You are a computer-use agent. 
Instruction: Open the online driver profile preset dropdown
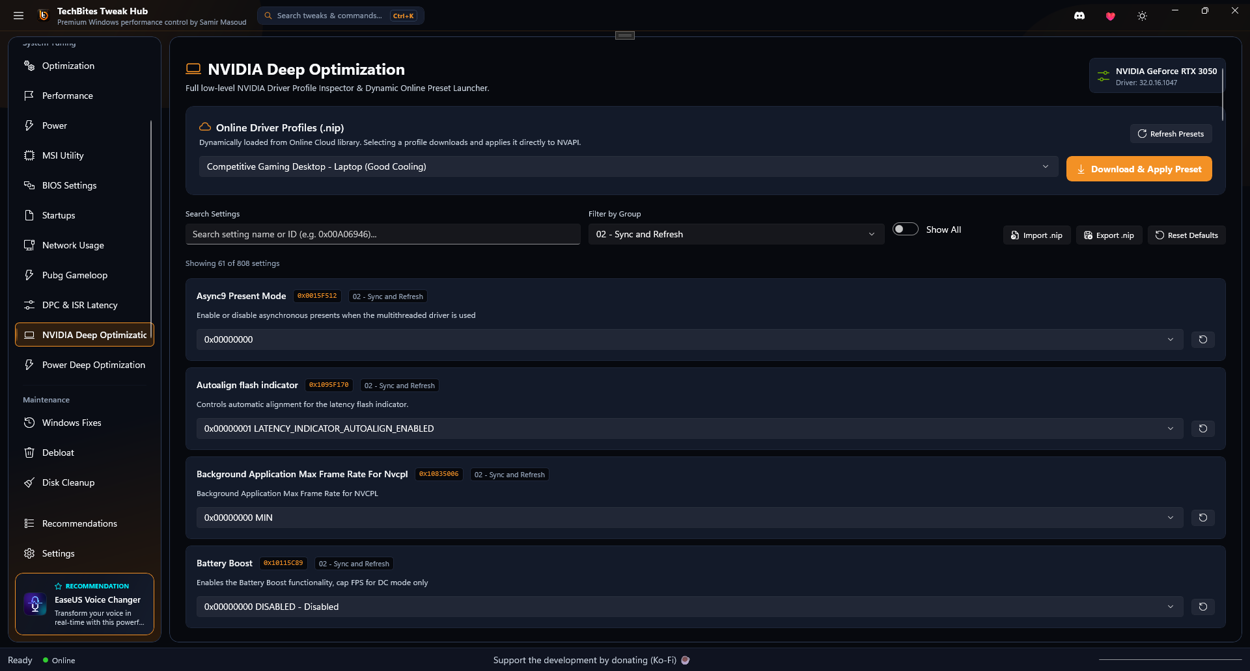point(628,166)
